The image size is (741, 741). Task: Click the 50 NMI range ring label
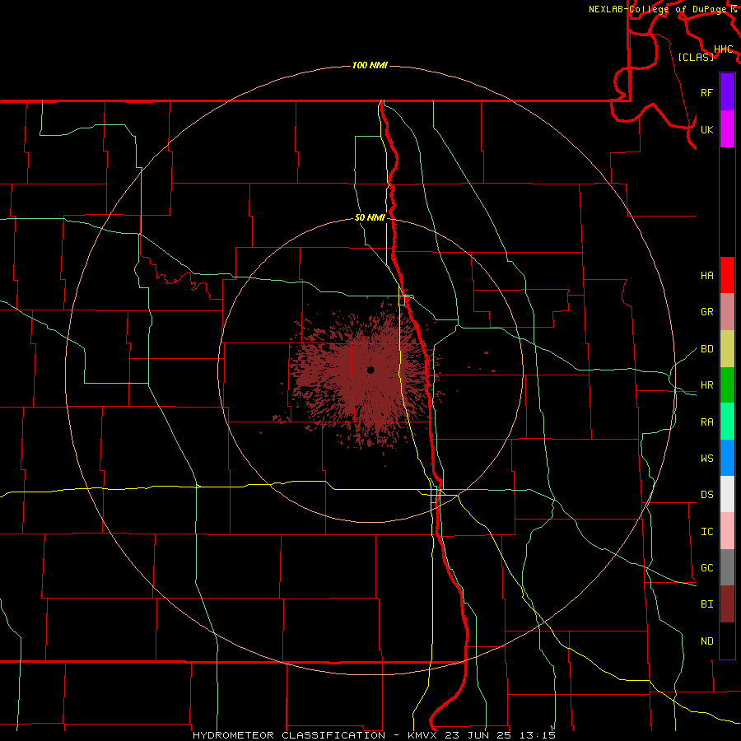tap(370, 217)
